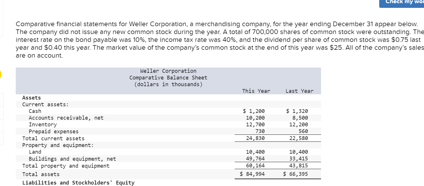Click the Prepaid expenses value 730
The width and height of the screenshot is (424, 186).
[260, 131]
